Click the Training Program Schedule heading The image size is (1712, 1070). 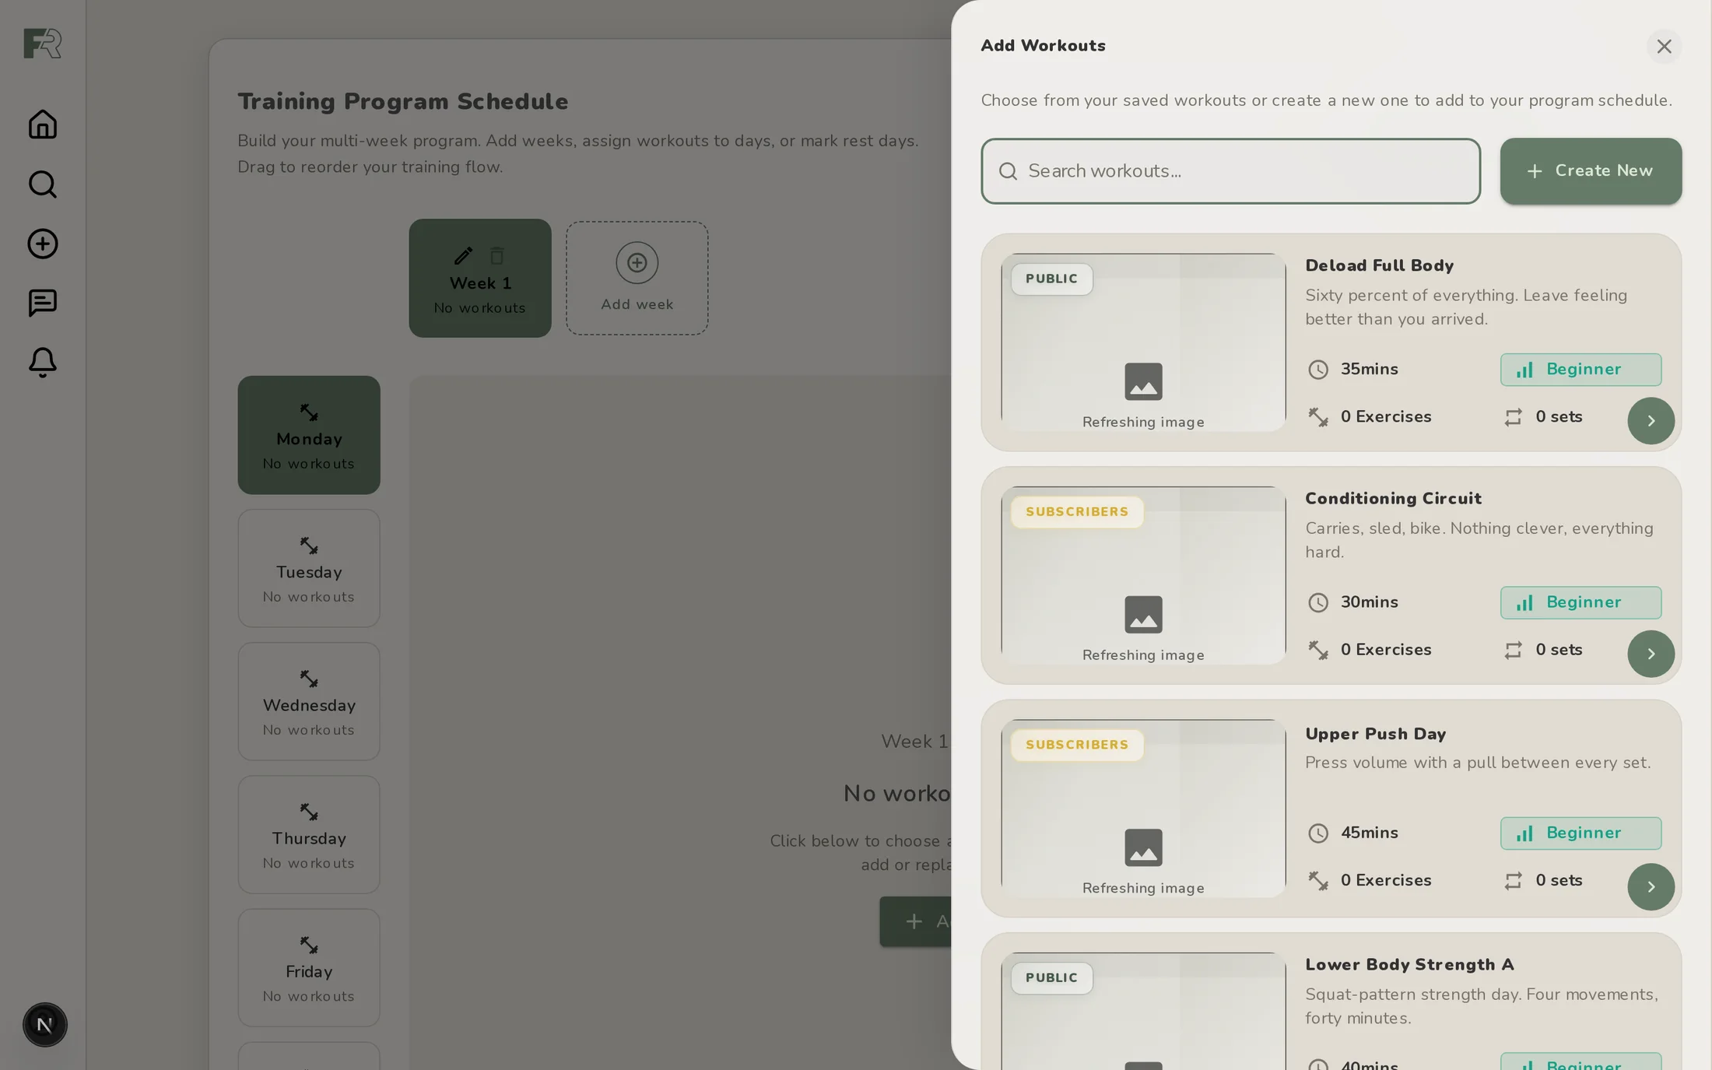(x=402, y=101)
